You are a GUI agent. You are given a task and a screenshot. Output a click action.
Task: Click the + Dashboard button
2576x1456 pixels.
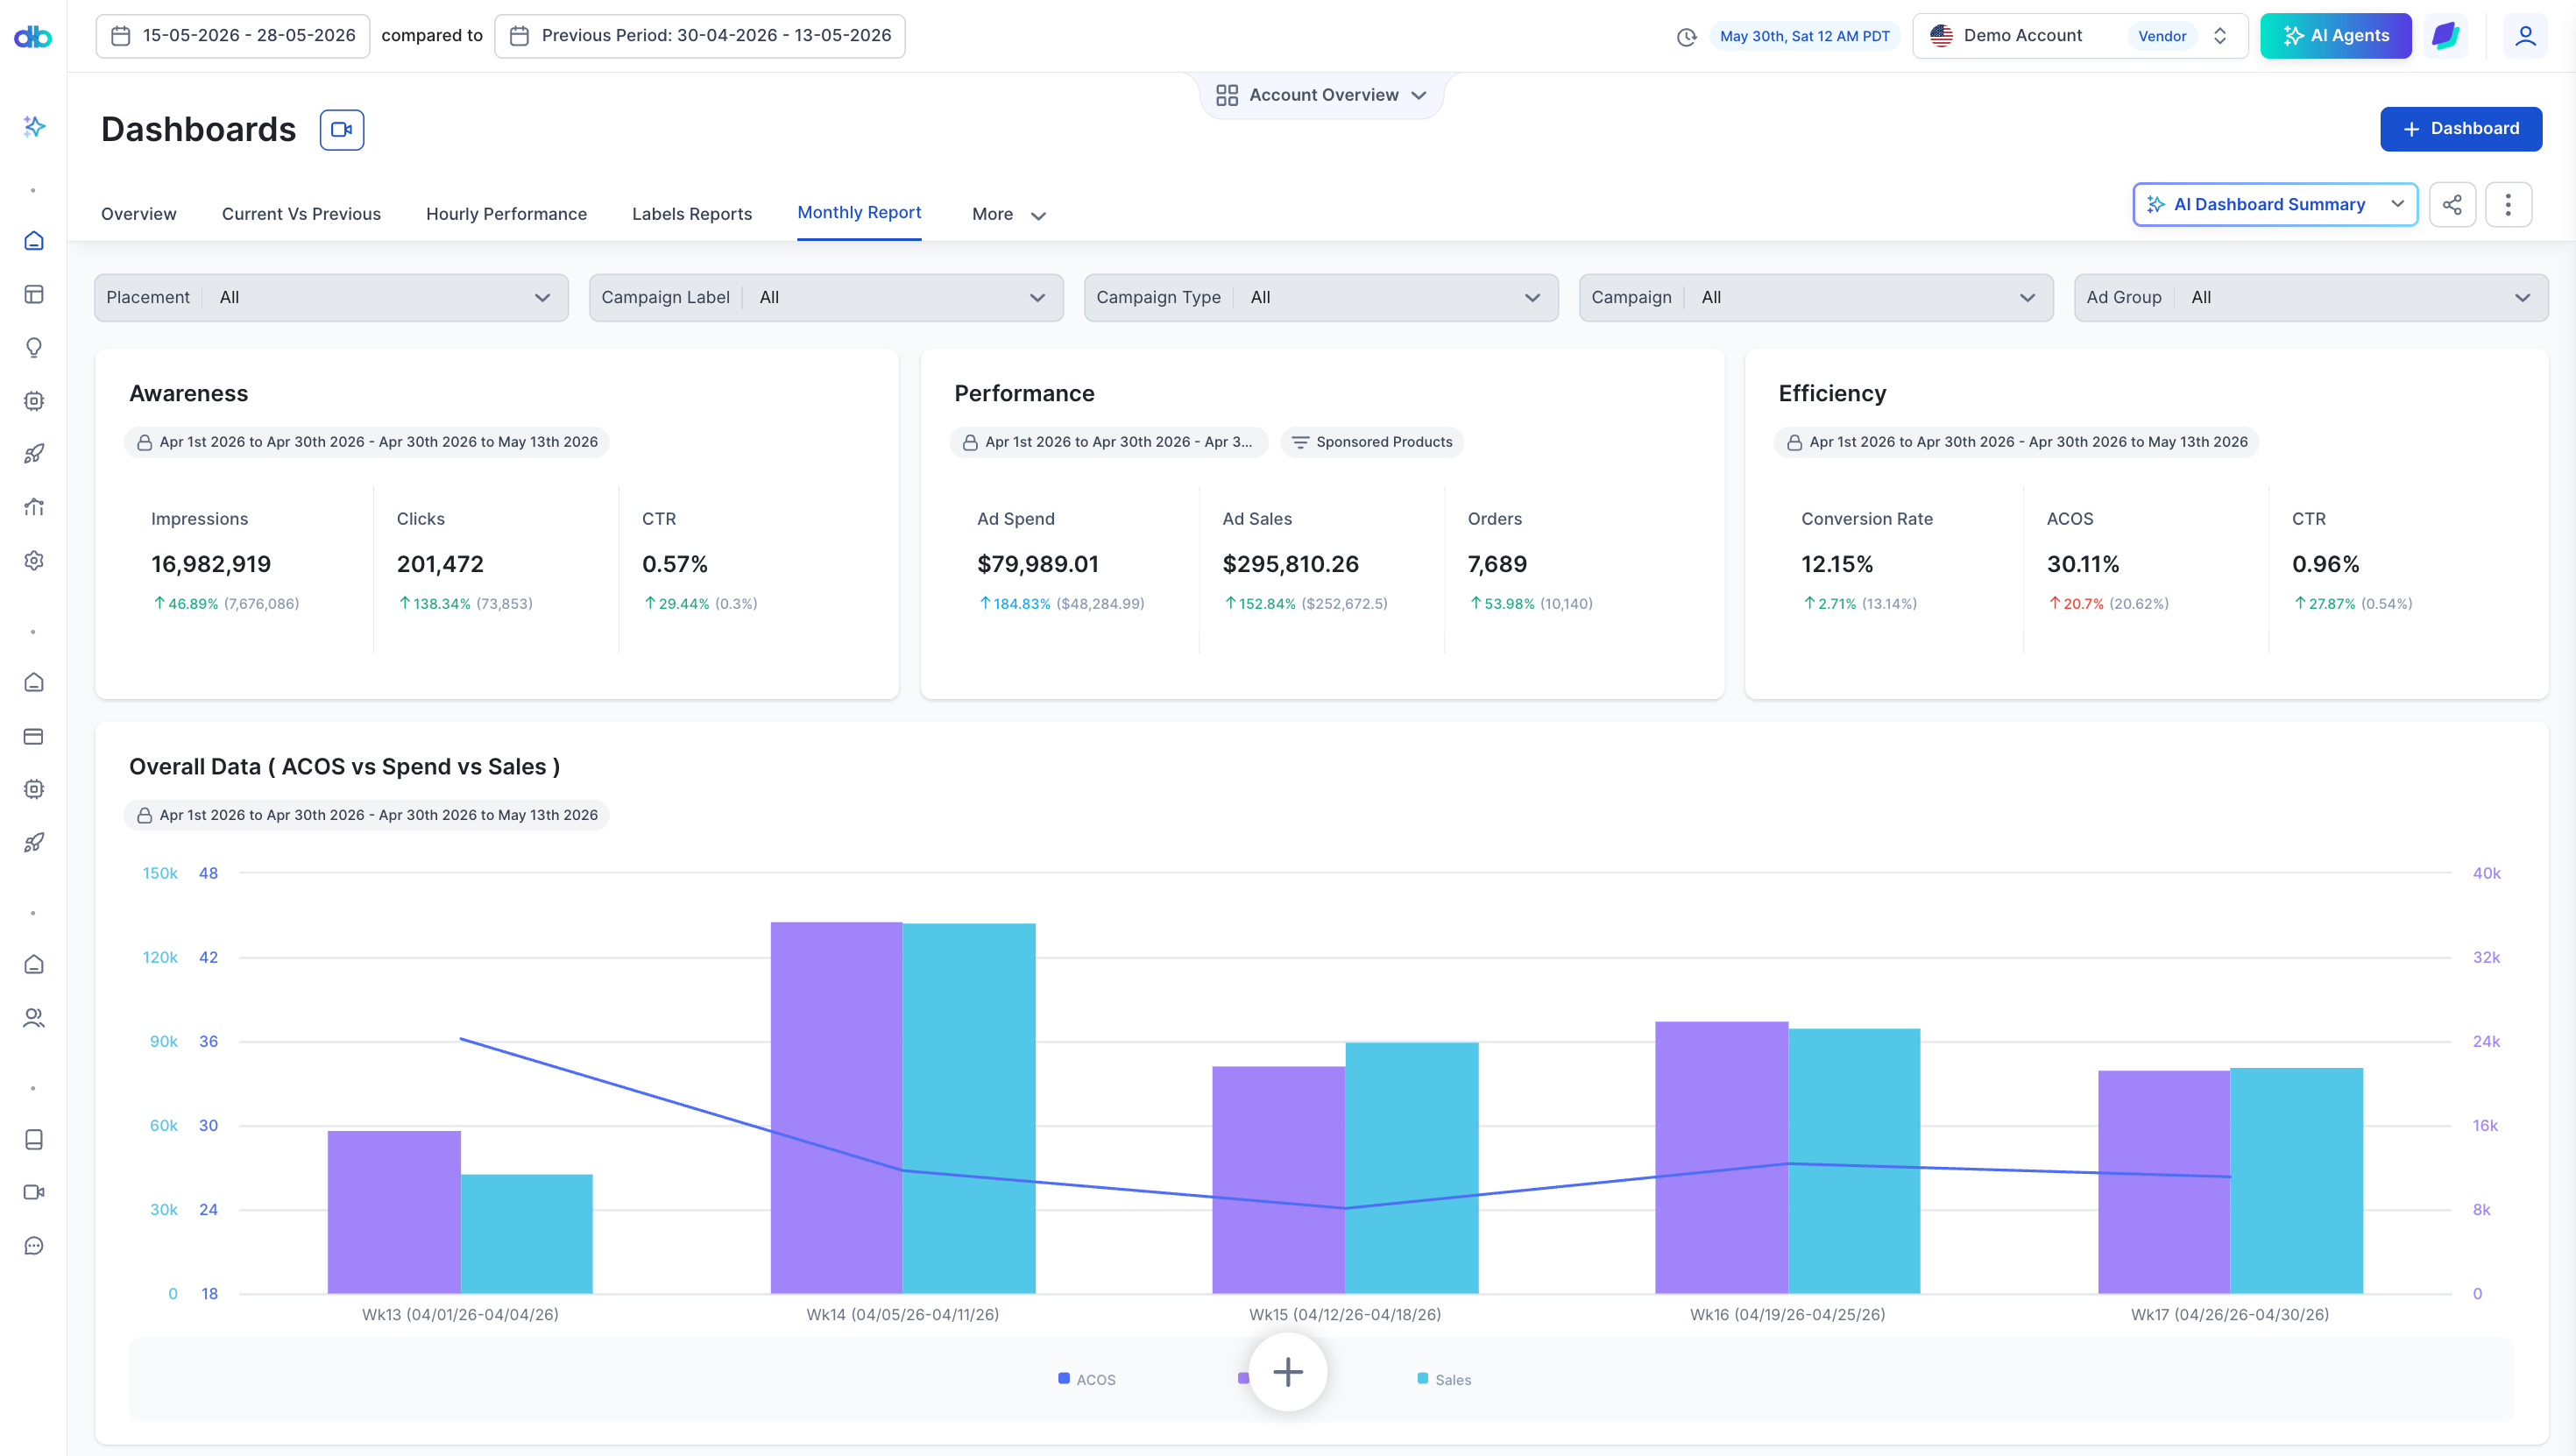pos(2461,129)
